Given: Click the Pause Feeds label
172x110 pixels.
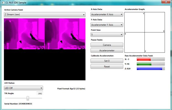Looking at the screenshot, I should pyautogui.click(x=97, y=40).
